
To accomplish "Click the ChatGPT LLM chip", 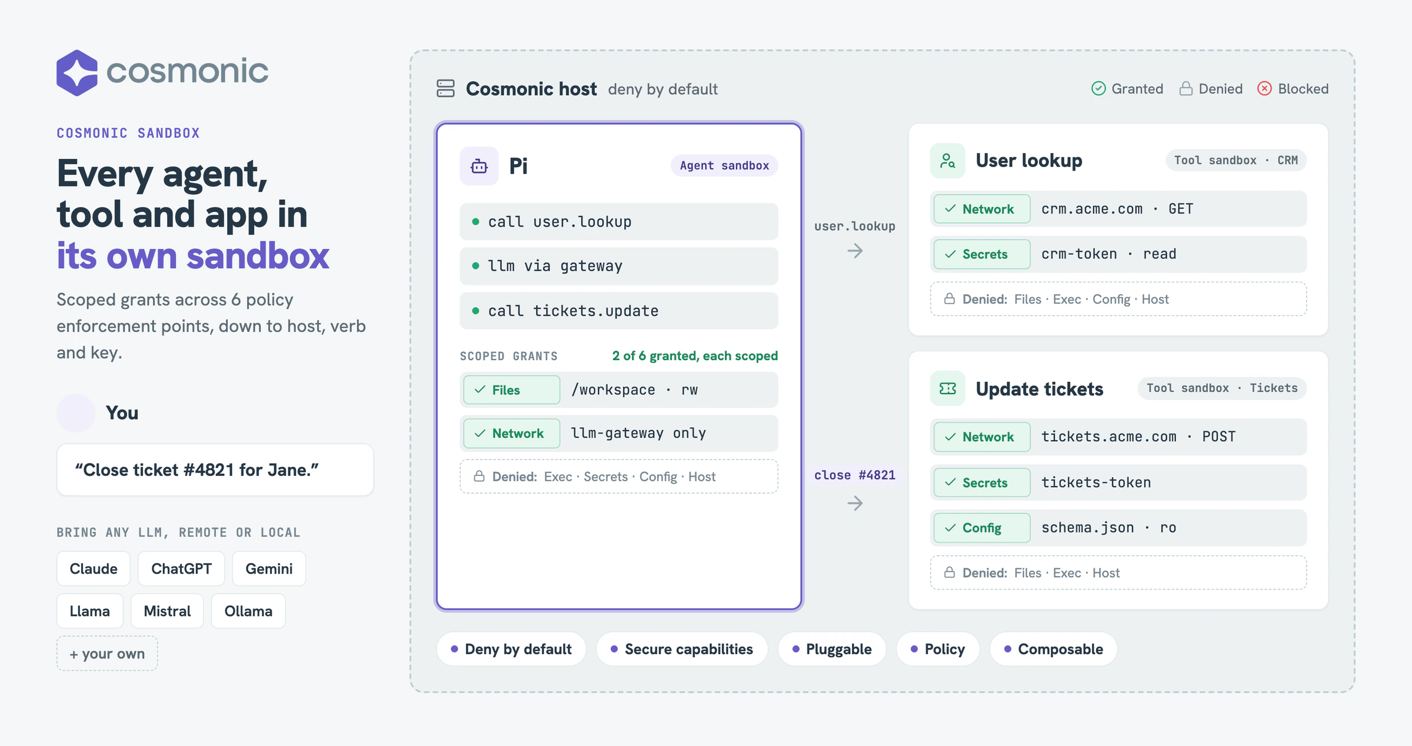I will [x=181, y=569].
